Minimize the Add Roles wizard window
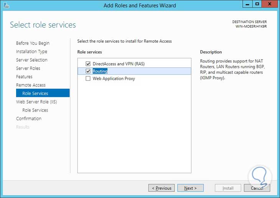The height and width of the screenshot is (198, 280). coord(247,4)
